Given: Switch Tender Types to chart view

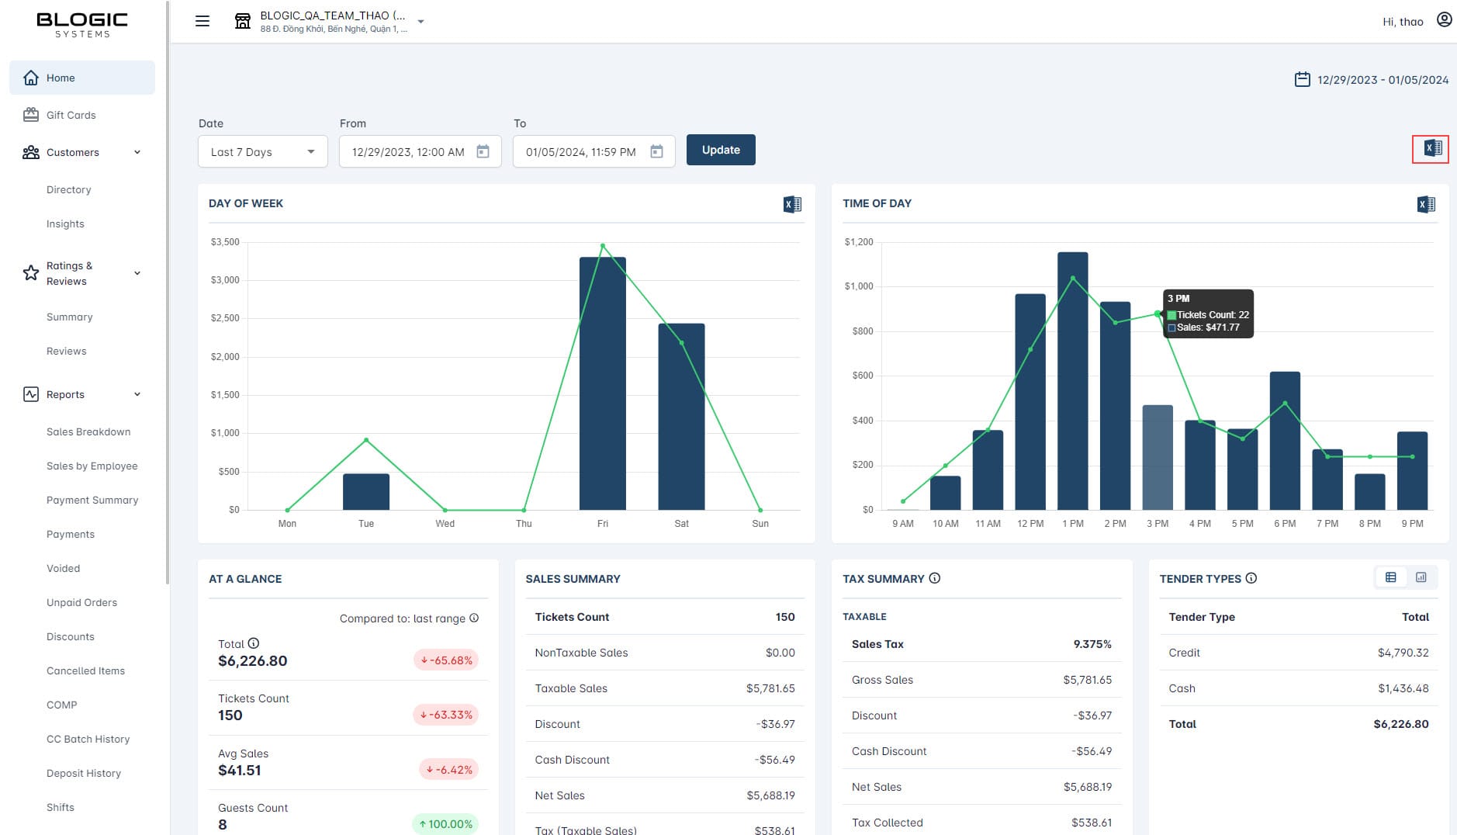Looking at the screenshot, I should pyautogui.click(x=1421, y=577).
